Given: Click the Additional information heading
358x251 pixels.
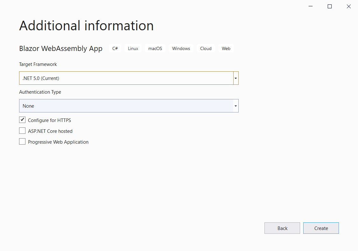Looking at the screenshot, I should [x=86, y=25].
